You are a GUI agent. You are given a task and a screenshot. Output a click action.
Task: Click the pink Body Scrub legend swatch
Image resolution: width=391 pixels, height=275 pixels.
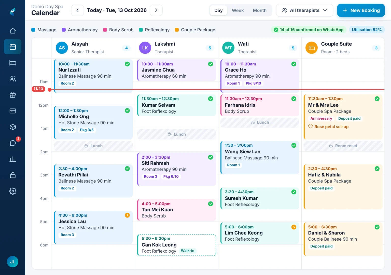(105, 30)
